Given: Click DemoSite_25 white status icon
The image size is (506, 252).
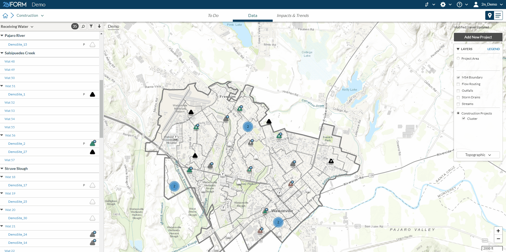Looking at the screenshot, I should [x=92, y=202].
